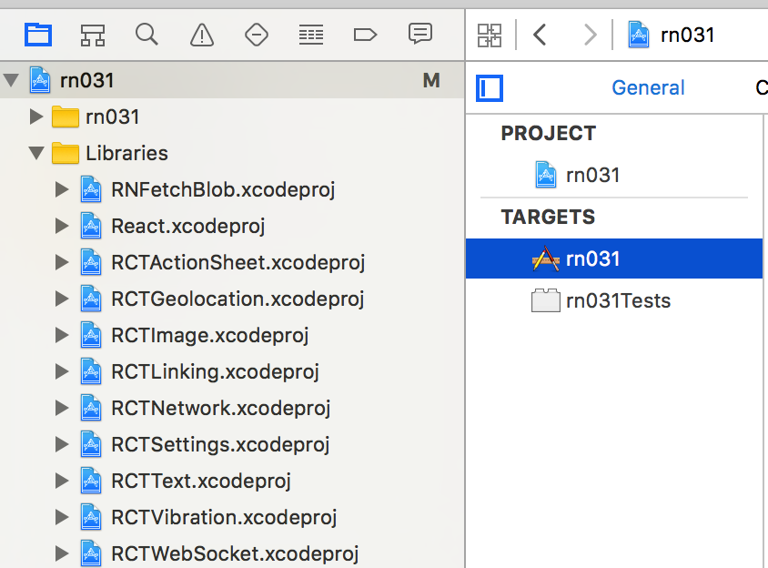The height and width of the screenshot is (568, 768).
Task: Toggle the projects and targets list sidebar
Action: (x=490, y=88)
